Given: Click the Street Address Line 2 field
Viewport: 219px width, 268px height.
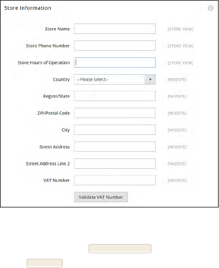Looking at the screenshot, I should coord(115,164).
